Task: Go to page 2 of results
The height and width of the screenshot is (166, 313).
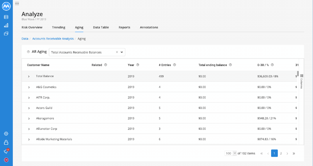Action: (x=281, y=153)
